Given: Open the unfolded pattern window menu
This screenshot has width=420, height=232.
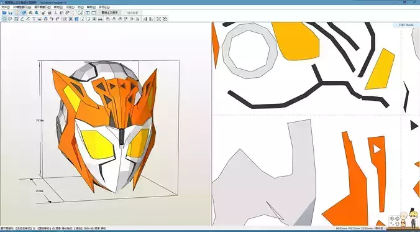Looking at the screenshot, I should (x=43, y=7).
